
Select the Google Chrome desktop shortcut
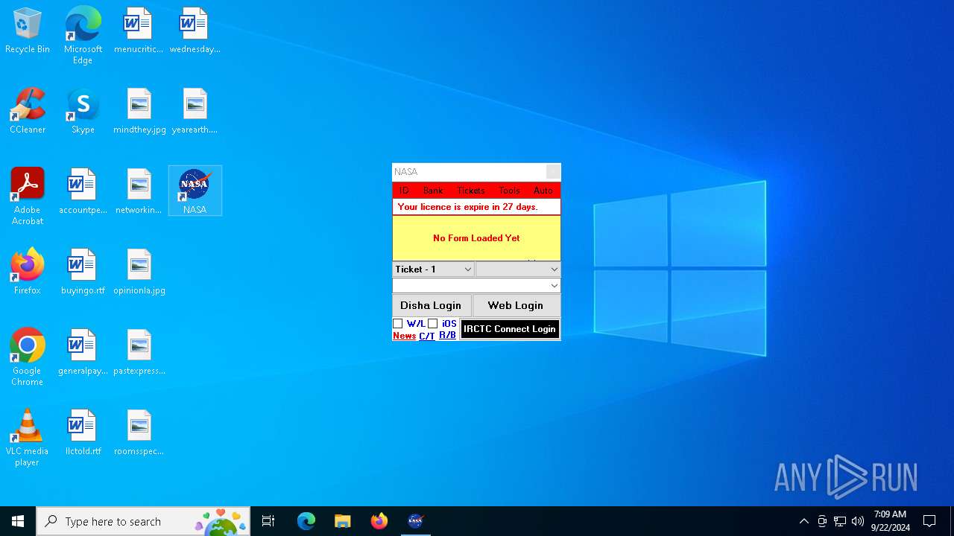(x=28, y=357)
